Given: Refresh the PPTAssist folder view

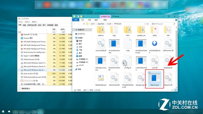Looking at the screenshot, I should (147, 24).
